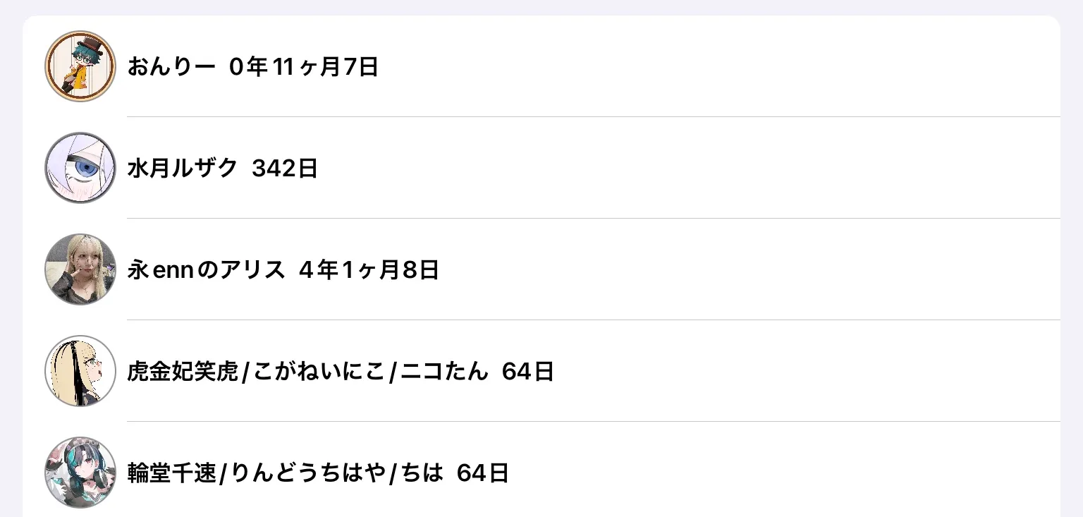The height and width of the screenshot is (517, 1083).
Task: Select the おんりー name text
Action: (x=171, y=67)
